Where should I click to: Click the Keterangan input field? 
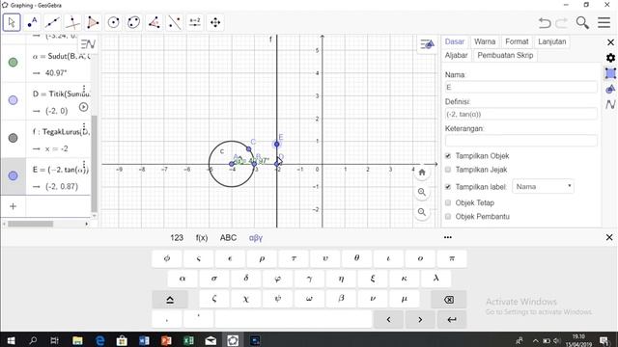click(521, 141)
